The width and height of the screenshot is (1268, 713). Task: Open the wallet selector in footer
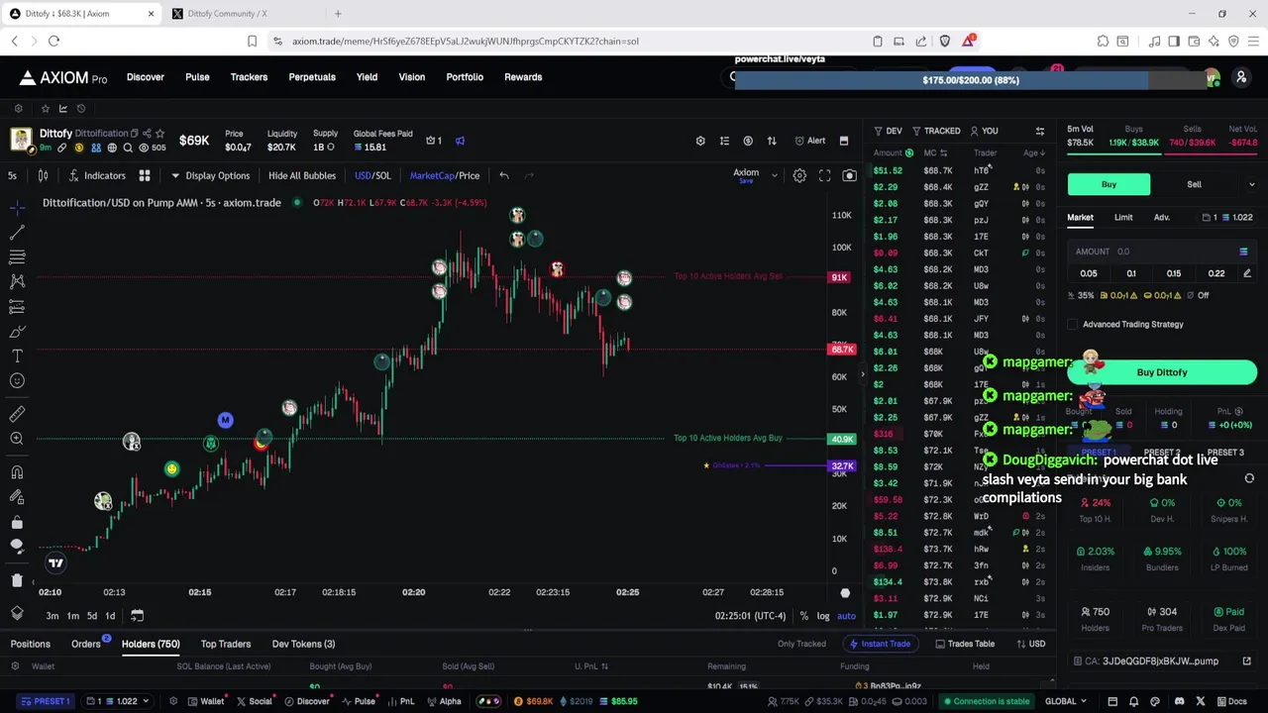pos(118,701)
